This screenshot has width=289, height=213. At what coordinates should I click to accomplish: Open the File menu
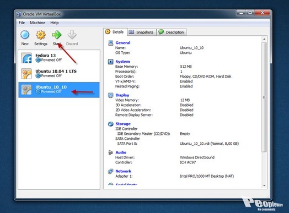(22, 23)
